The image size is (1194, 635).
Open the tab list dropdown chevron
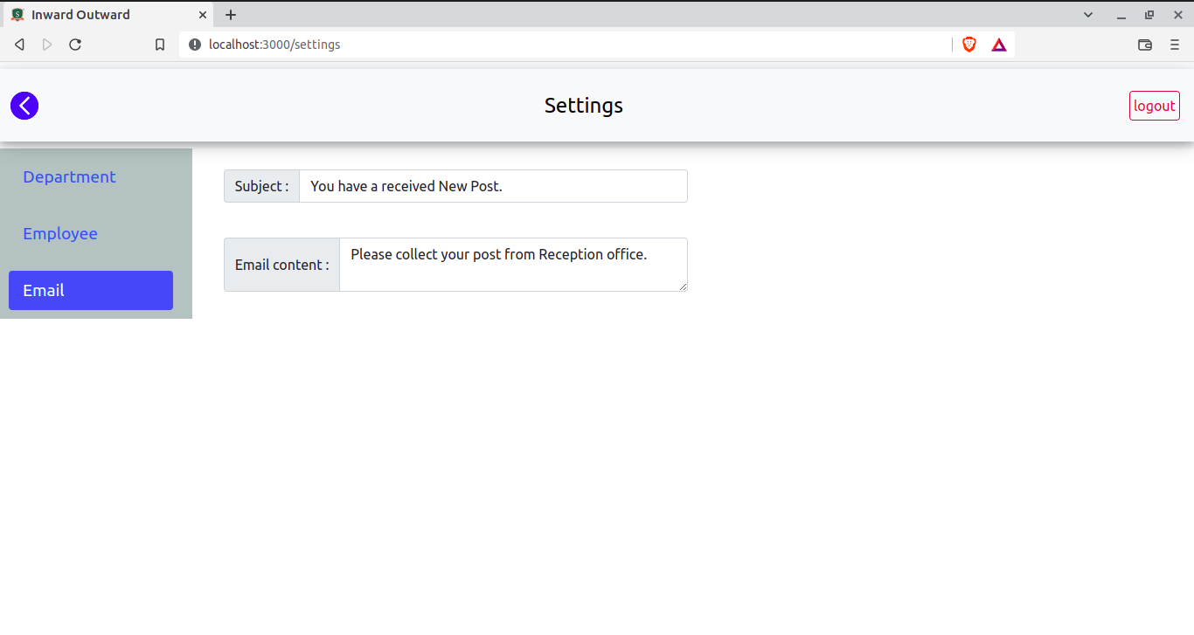(x=1087, y=14)
